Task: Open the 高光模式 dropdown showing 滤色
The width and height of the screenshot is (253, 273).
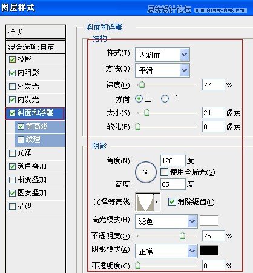Action: coord(166,221)
